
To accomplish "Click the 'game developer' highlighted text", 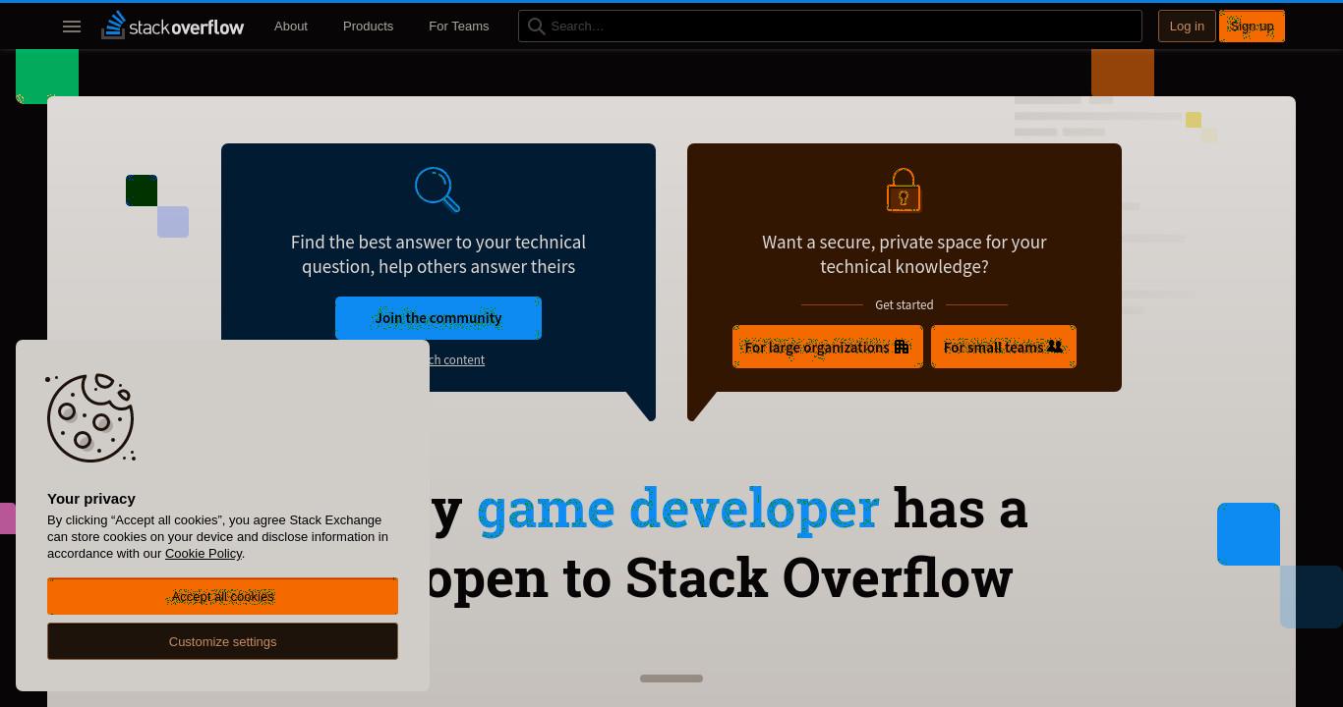I will click(677, 509).
